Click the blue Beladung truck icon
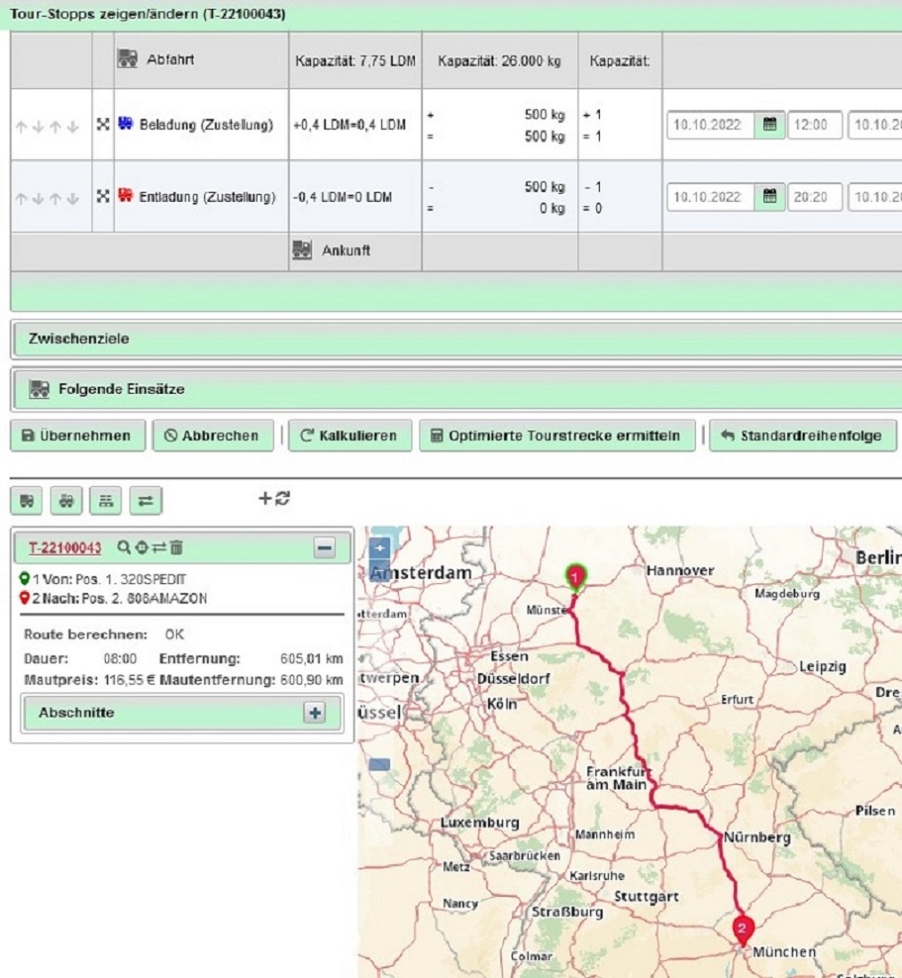902x978 pixels. [x=125, y=124]
